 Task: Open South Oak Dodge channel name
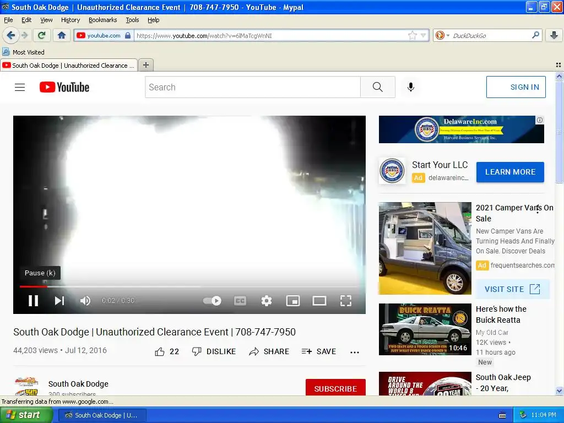(78, 384)
